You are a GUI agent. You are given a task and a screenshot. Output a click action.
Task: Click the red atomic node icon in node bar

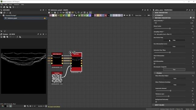click(106, 15)
